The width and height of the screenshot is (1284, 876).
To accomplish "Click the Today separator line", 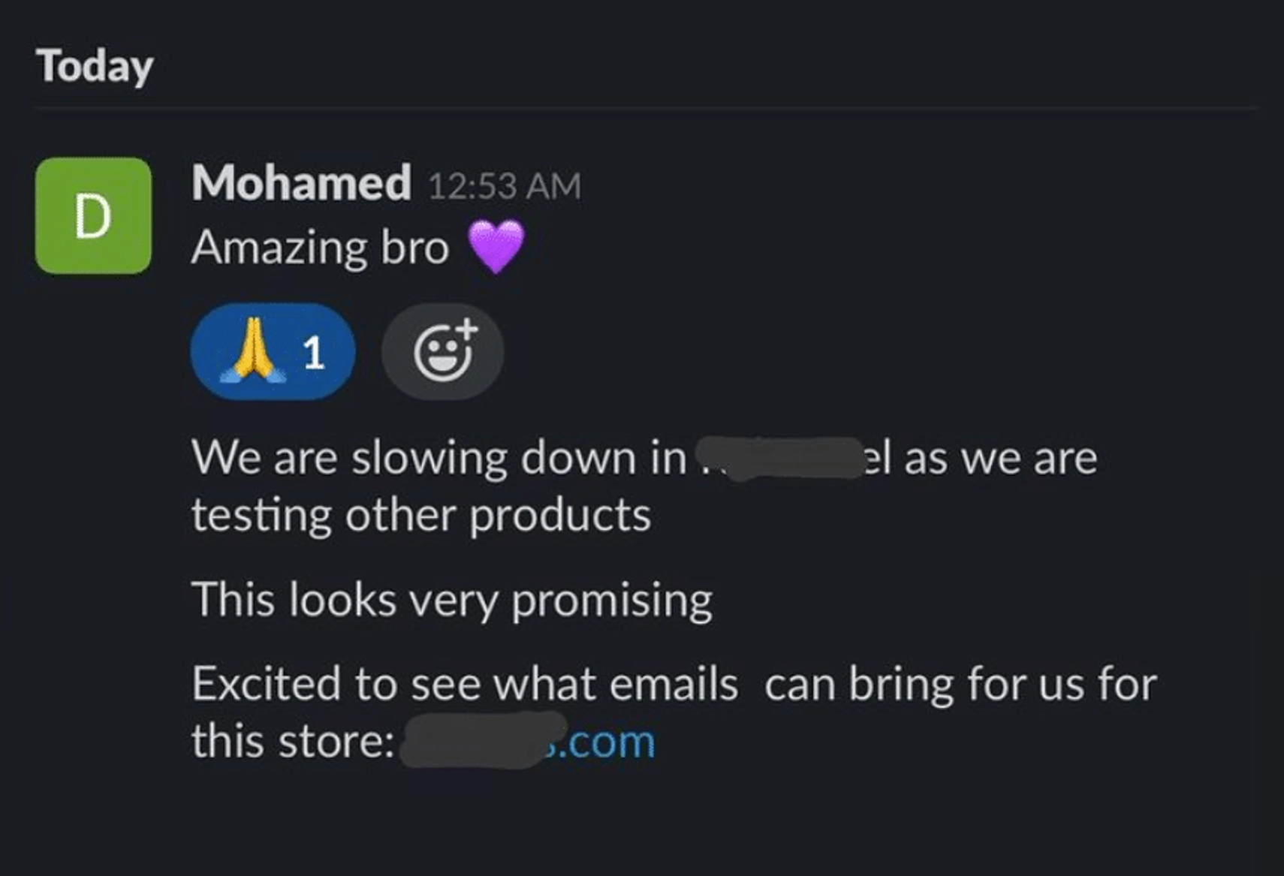I will [x=638, y=107].
